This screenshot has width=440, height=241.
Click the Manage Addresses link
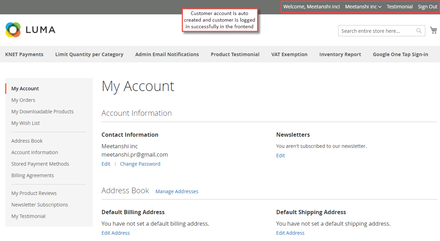(177, 191)
